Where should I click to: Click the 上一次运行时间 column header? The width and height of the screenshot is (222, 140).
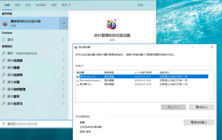[146, 73]
